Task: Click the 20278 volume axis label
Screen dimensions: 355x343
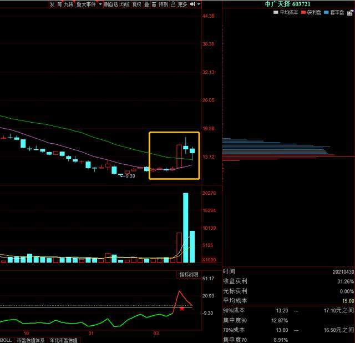Action: pyautogui.click(x=209, y=193)
